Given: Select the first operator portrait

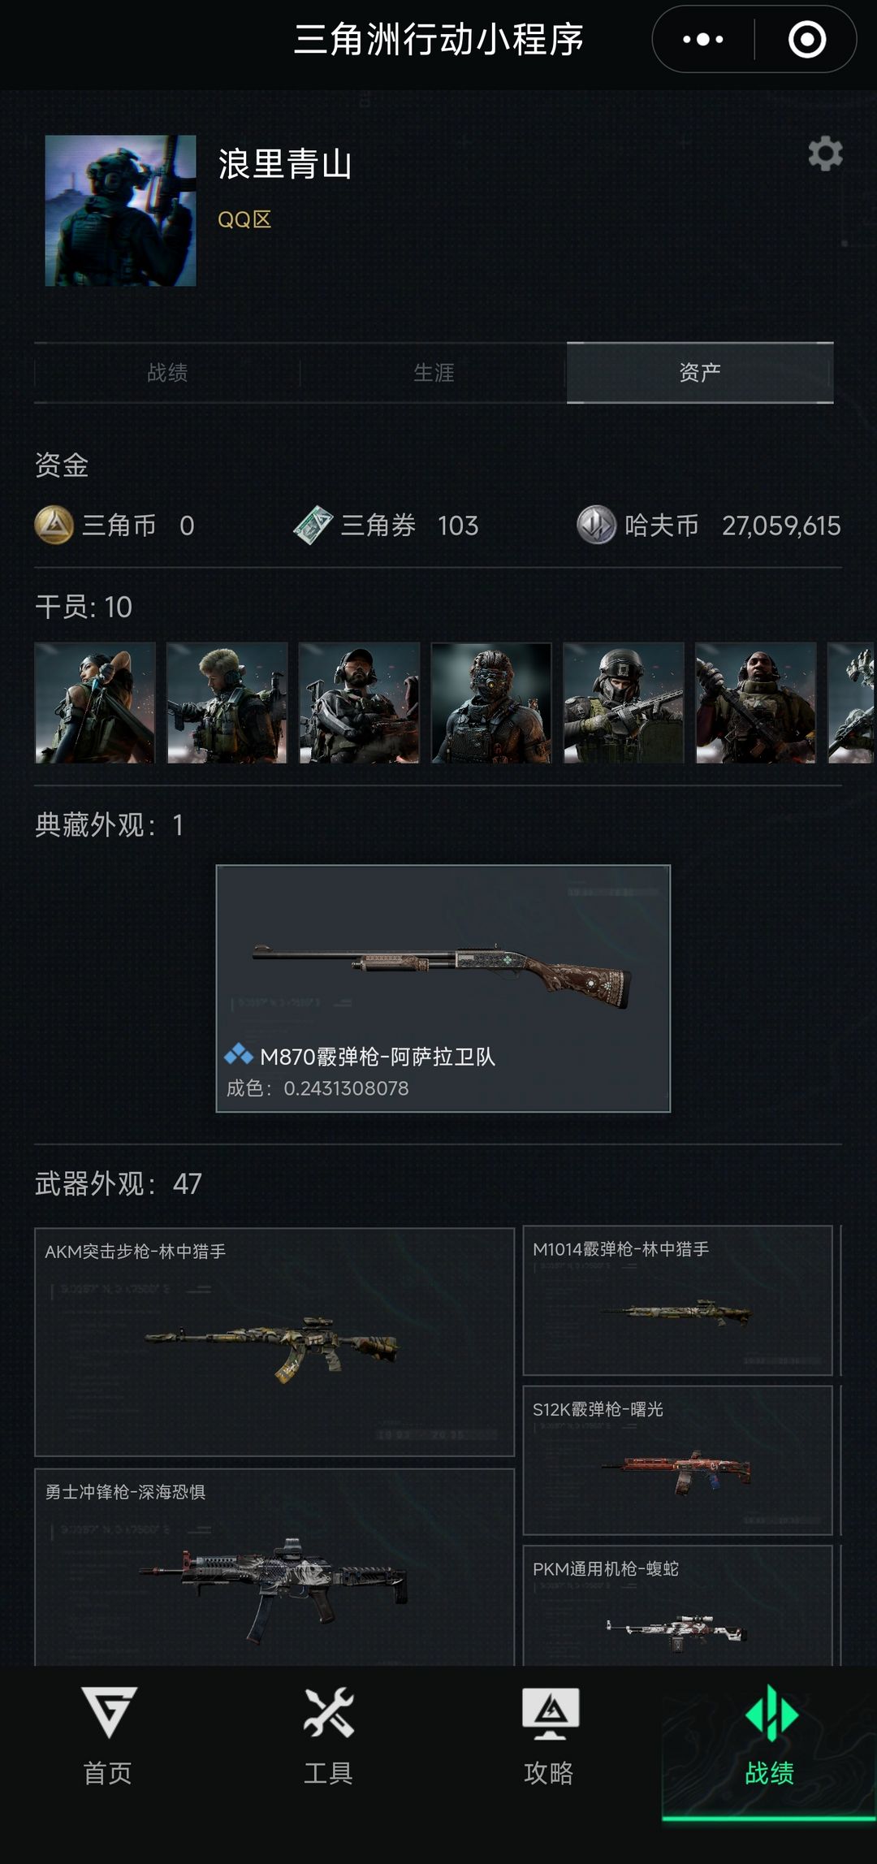Looking at the screenshot, I should [95, 703].
